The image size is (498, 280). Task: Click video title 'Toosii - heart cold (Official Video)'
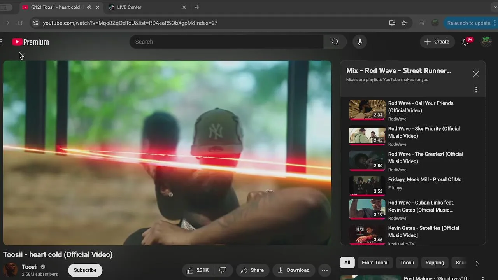pyautogui.click(x=58, y=255)
